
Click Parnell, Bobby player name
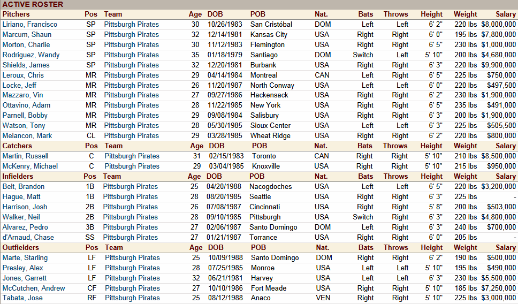point(25,116)
